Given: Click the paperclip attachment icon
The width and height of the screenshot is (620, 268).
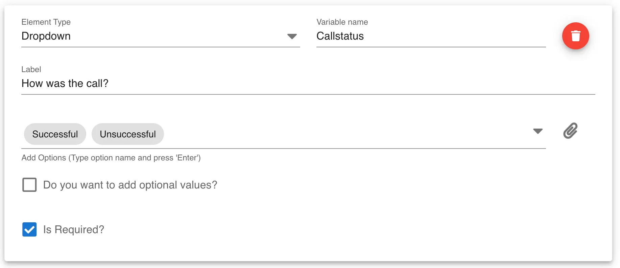Looking at the screenshot, I should point(570,131).
